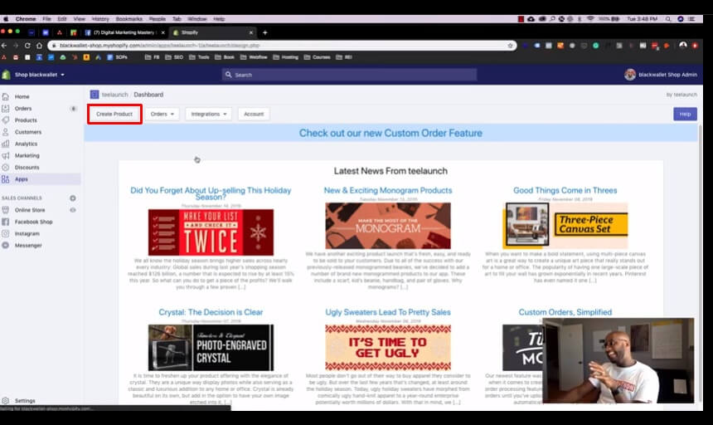Open Marketing in the sidebar

(x=27, y=155)
